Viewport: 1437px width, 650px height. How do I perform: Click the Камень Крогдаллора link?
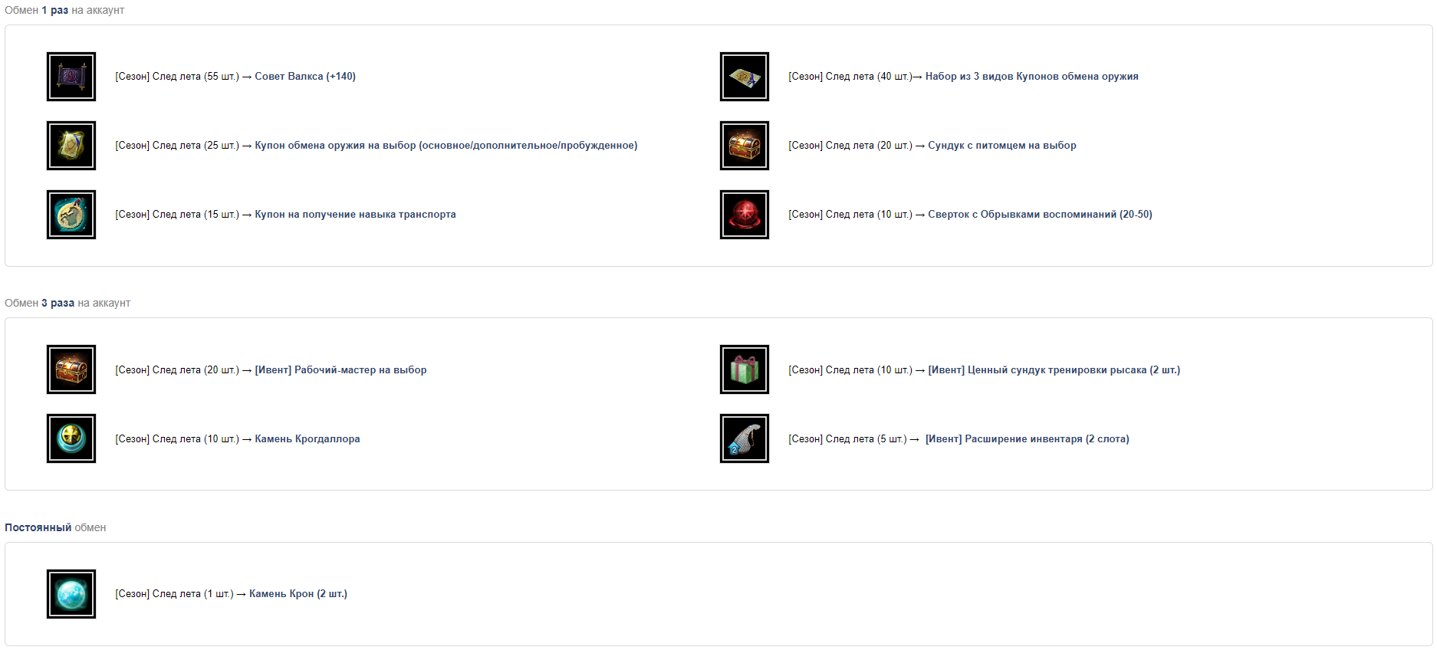(307, 439)
